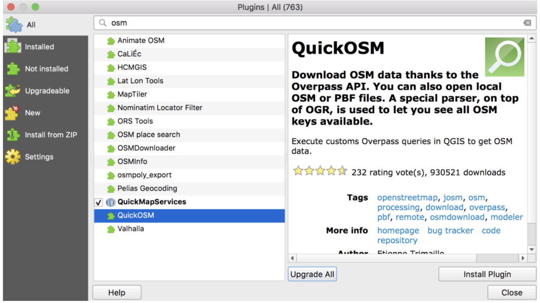Switch to the Not installed tab
Screen dimensions: 540x303
click(x=45, y=69)
